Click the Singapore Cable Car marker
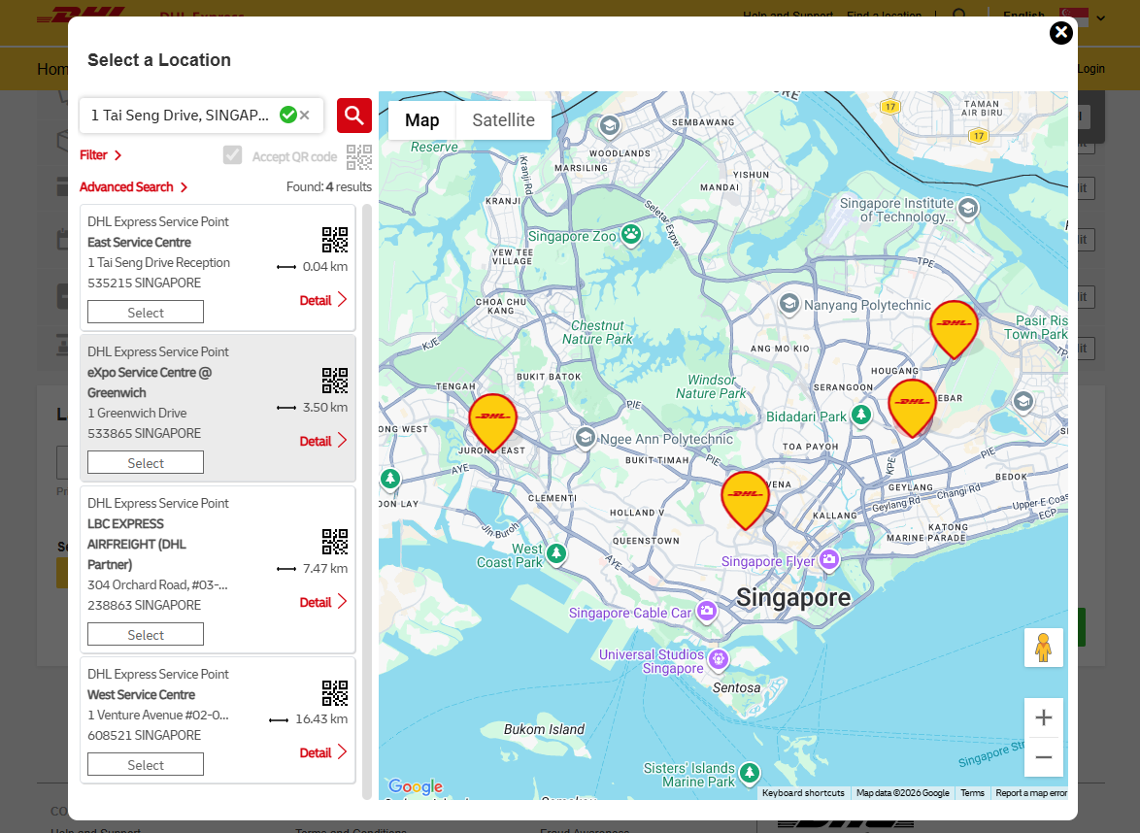1140x833 pixels. coord(707,612)
